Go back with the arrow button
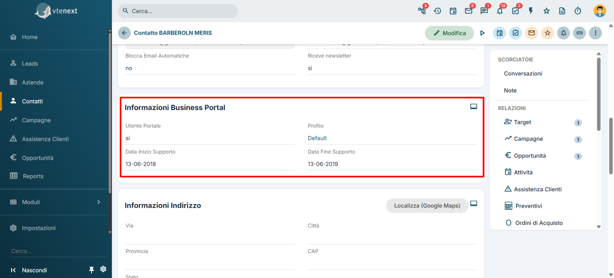The height and width of the screenshot is (278, 614). [124, 33]
